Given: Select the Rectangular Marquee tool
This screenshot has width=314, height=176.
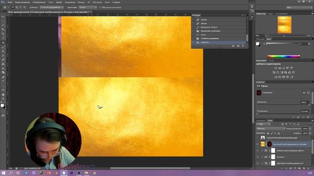Looking at the screenshot, I should 3,21.
